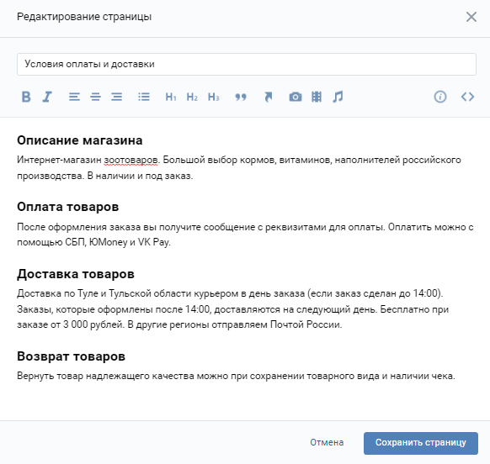490x464 pixels.
Task: Align text to the left
Action: click(74, 97)
